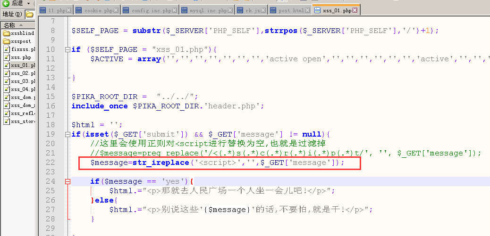Place cursor on str_ireplace function name
Viewport: 490px width, 236px height.
pos(161,163)
